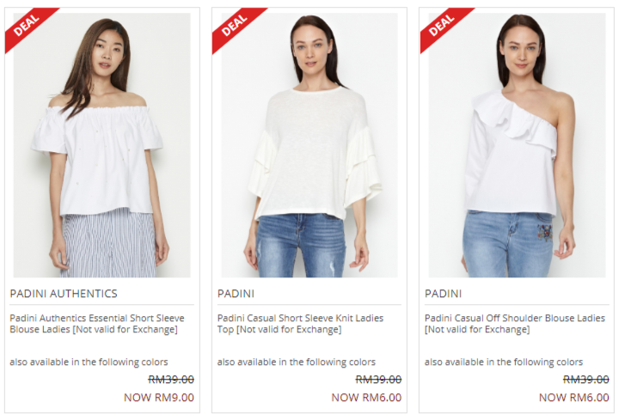The image size is (619, 420).
Task: Click the DEAL ribbon on one-shoulder blouse card
Action: click(x=442, y=26)
